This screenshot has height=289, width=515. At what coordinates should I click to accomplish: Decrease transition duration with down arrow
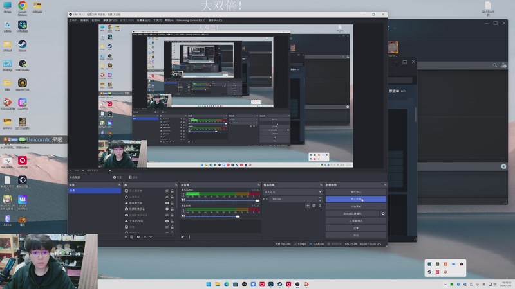[320, 200]
